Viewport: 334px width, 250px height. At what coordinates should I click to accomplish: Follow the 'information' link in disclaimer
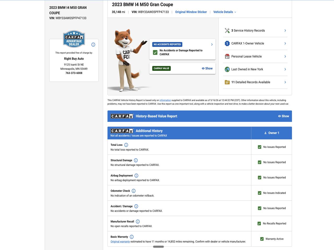tap(165, 100)
